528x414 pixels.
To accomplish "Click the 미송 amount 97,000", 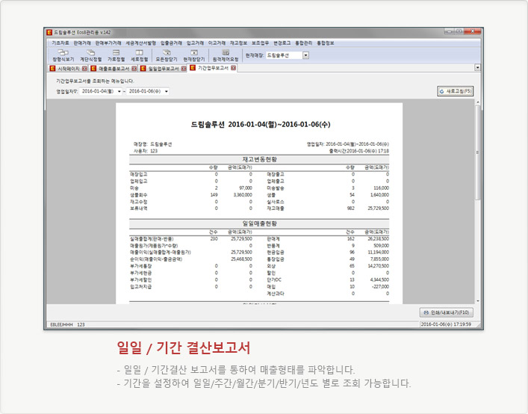I will click(x=246, y=188).
